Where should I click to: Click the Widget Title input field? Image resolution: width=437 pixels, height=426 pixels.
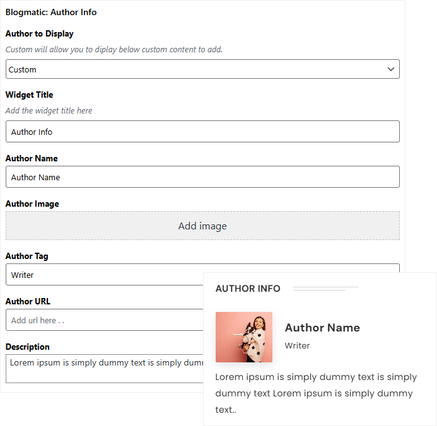point(202,132)
